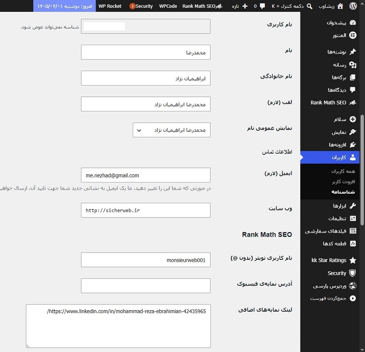Click the دکمه کنترل + K search item
Image resolution: width=365 pixels, height=352 pixels.
(x=292, y=6)
